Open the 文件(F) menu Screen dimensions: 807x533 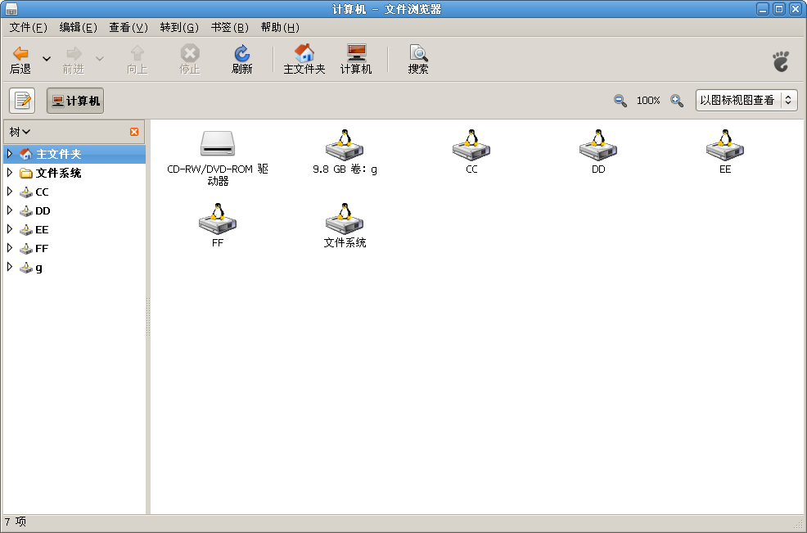pos(29,27)
